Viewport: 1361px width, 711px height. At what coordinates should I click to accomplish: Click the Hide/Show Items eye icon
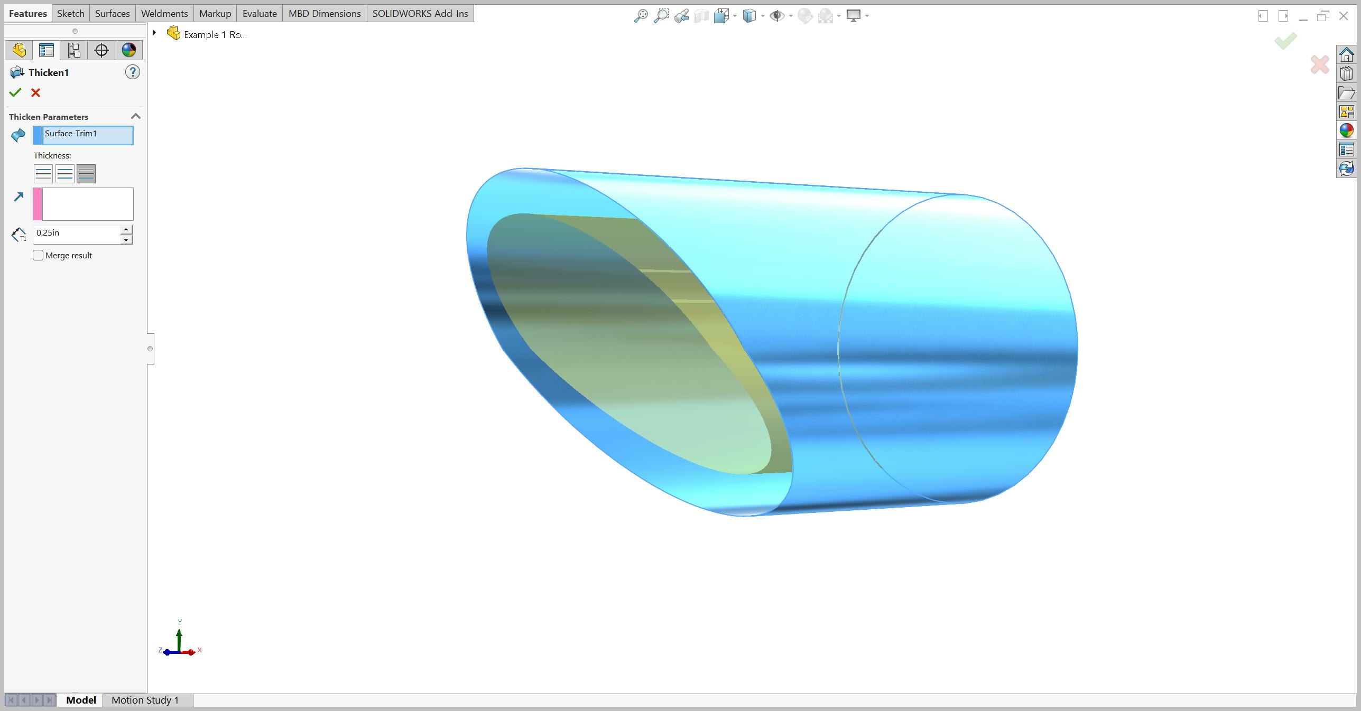(777, 16)
